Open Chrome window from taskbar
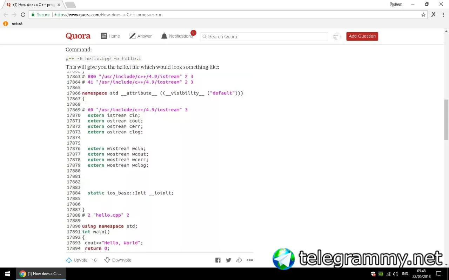Screen dimensions: 449x280 [40, 274]
